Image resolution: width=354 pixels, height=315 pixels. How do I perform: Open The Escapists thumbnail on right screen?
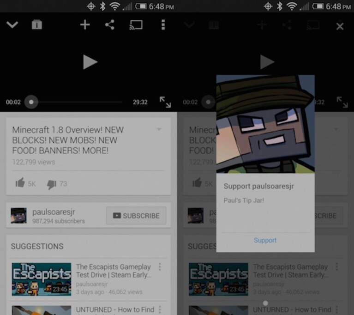(219, 279)
